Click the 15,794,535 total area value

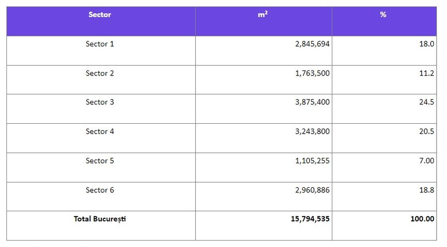click(310, 219)
